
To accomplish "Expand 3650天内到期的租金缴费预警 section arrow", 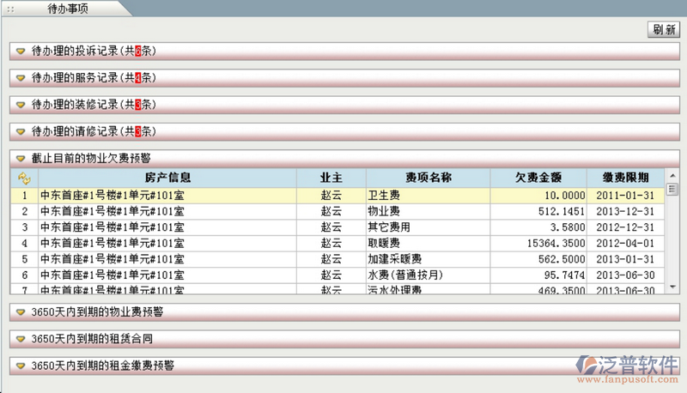I will coord(21,366).
